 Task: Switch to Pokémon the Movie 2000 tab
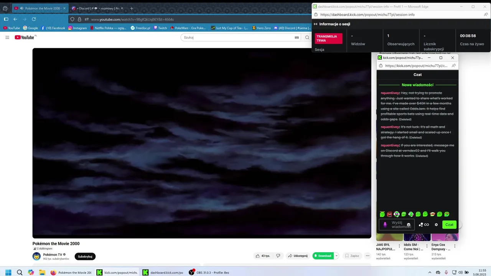[x=40, y=8]
